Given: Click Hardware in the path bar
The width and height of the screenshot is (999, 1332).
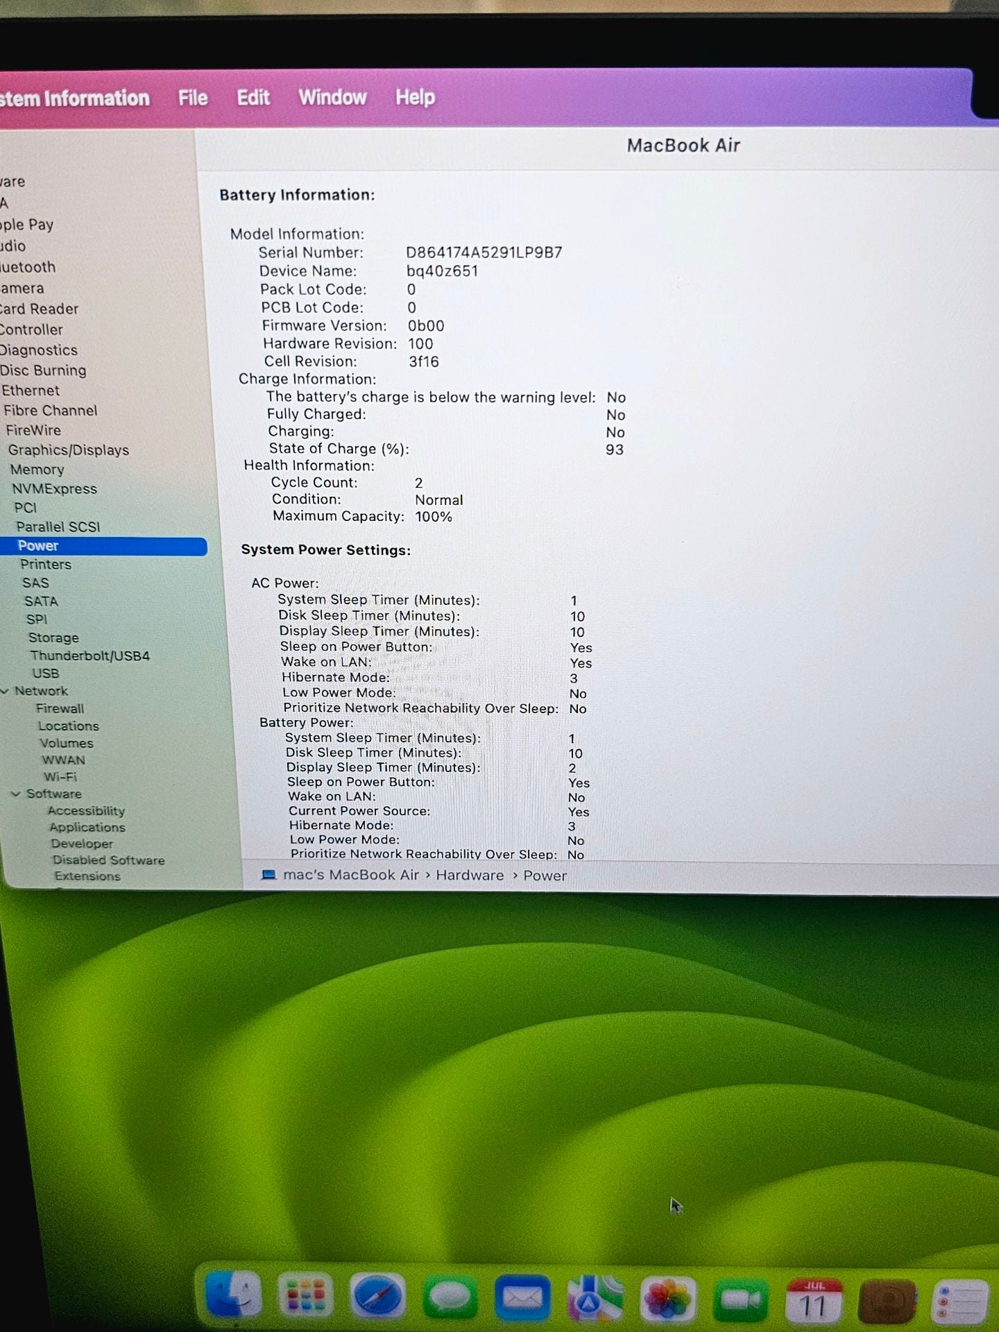Looking at the screenshot, I should [x=470, y=876].
